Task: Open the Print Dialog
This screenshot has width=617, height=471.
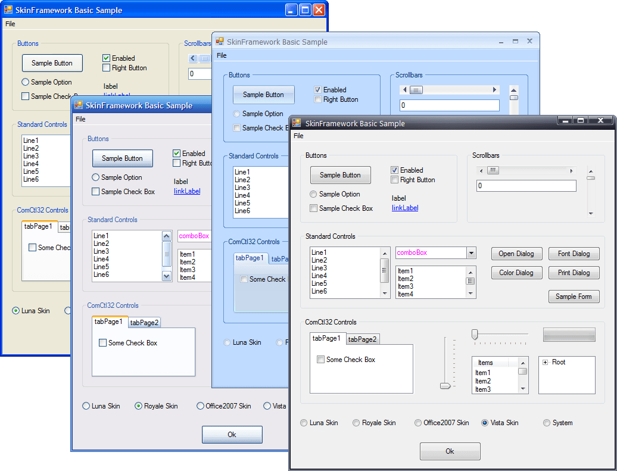Action: pyautogui.click(x=574, y=272)
